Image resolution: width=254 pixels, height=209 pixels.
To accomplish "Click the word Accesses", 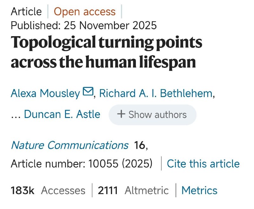I will (63, 190).
